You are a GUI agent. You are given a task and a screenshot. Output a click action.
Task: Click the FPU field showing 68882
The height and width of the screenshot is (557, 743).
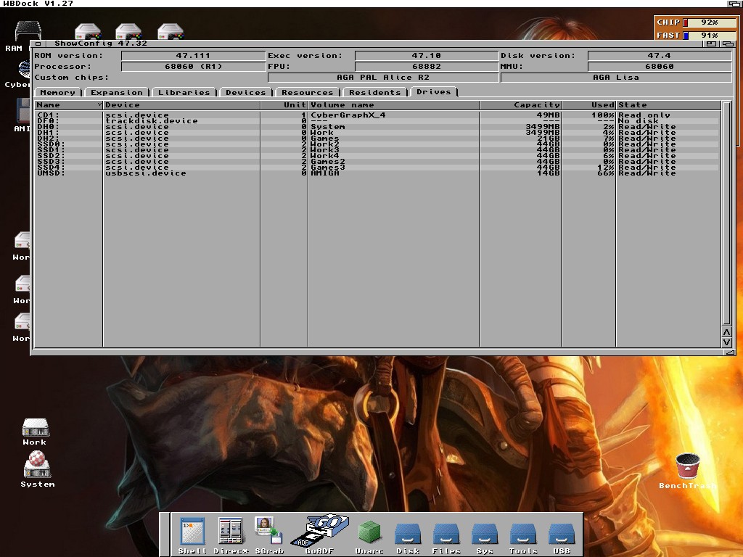pyautogui.click(x=427, y=66)
